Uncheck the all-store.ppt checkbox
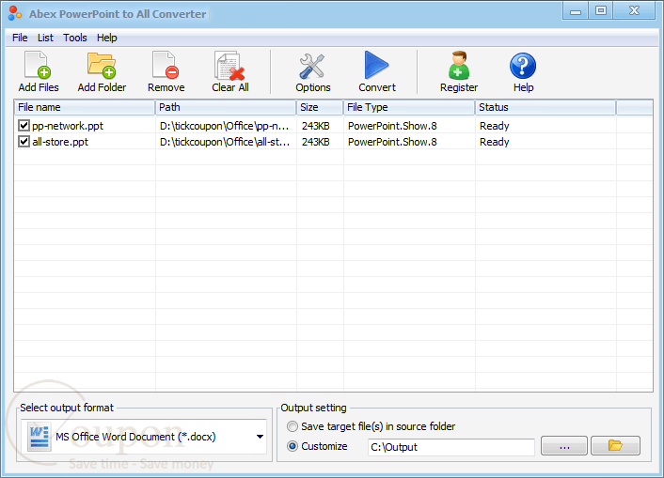The width and height of the screenshot is (664, 478). click(x=24, y=142)
